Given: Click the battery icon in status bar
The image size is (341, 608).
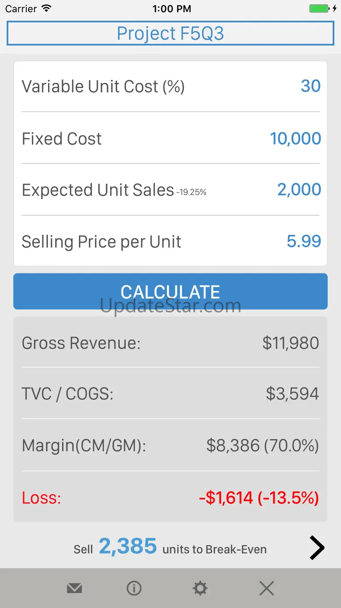Looking at the screenshot, I should [320, 8].
